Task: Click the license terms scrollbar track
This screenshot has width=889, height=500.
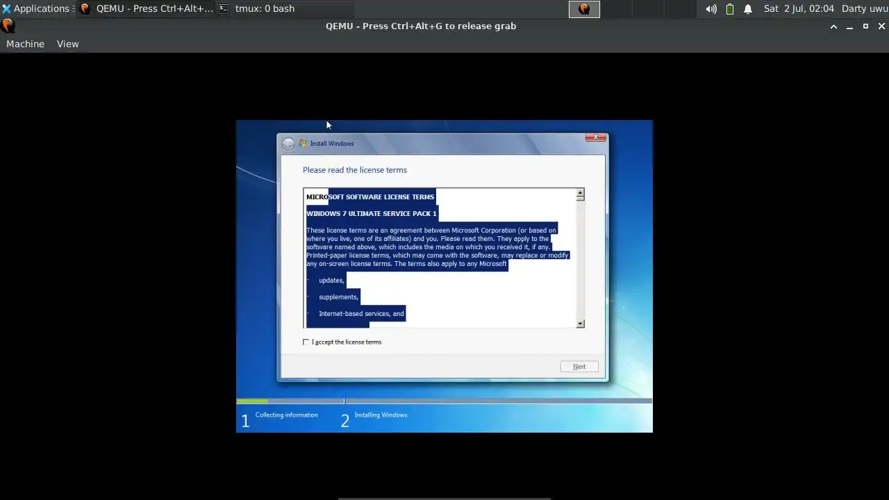Action: (580, 260)
